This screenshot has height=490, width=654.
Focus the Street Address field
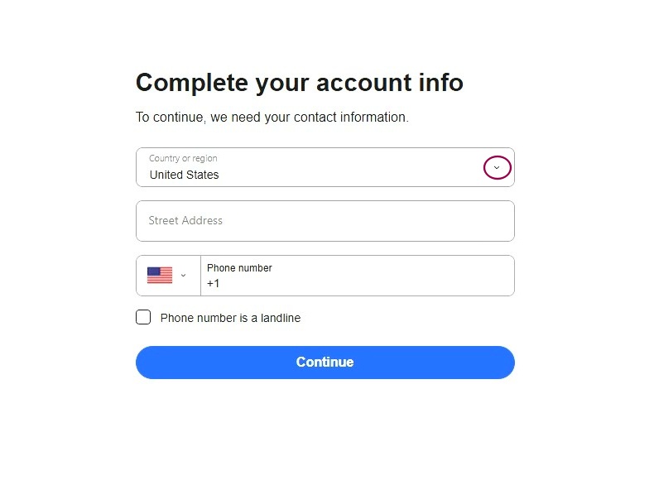[325, 221]
